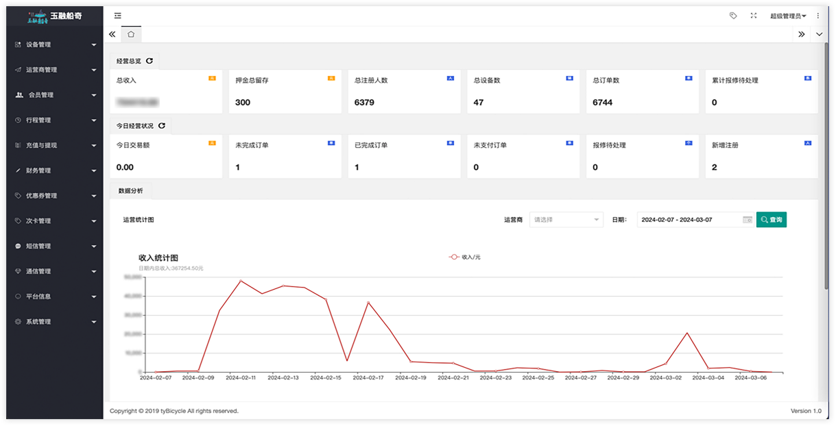This screenshot has width=836, height=426.
Task: Open the 超级管理员 user dropdown
Action: [x=788, y=16]
